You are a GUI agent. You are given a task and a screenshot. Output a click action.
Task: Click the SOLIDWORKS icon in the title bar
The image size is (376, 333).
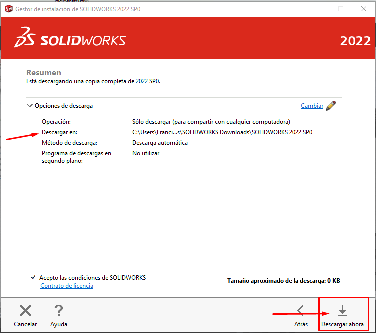8,9
